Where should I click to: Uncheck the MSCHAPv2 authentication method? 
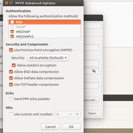pos(12,36)
